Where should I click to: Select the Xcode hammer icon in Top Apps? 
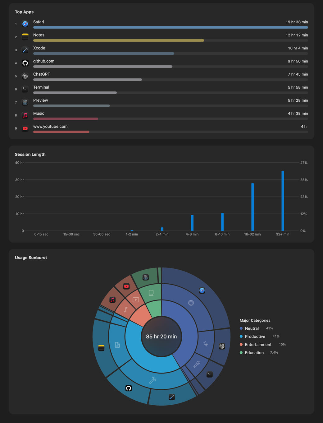tap(25, 50)
